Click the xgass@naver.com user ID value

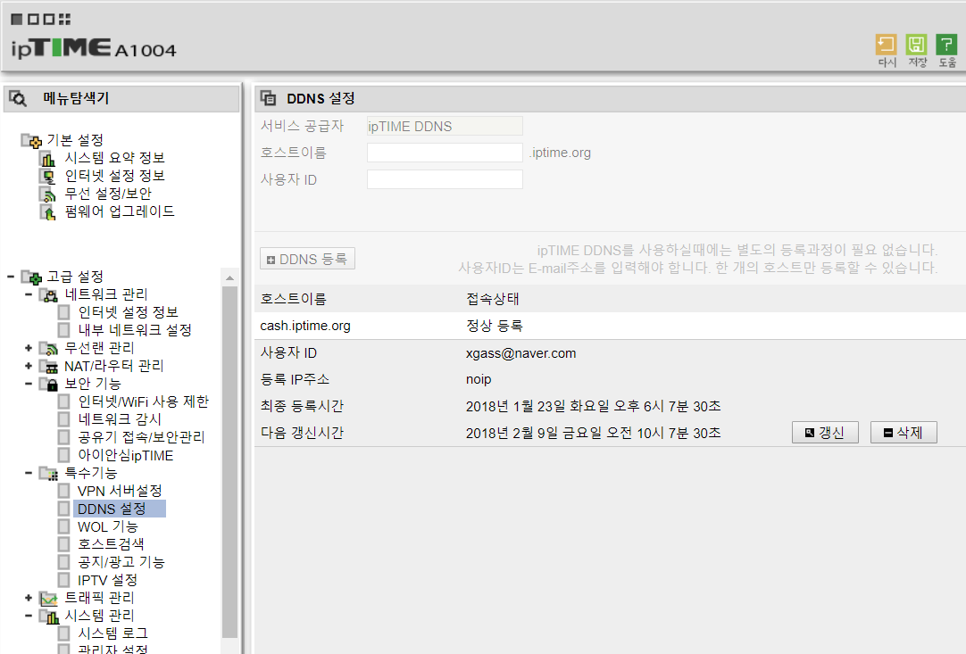point(520,353)
